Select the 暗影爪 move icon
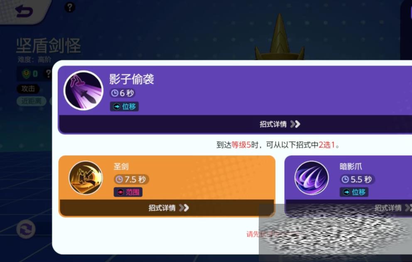The height and width of the screenshot is (262, 412). [x=311, y=178]
